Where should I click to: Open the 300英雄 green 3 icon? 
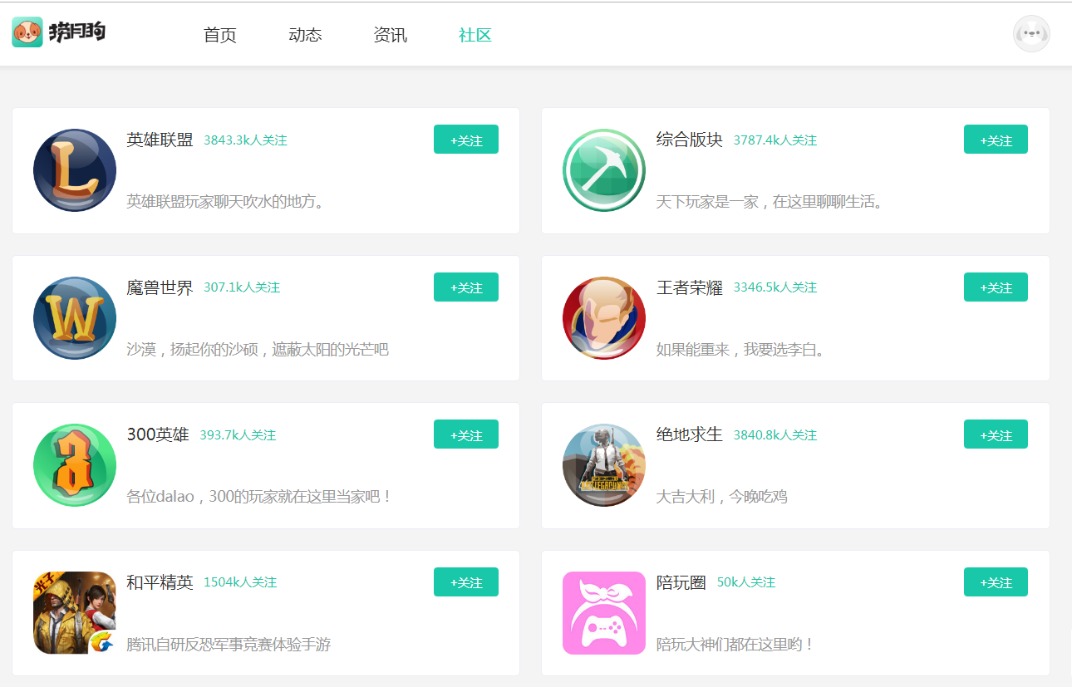[75, 465]
